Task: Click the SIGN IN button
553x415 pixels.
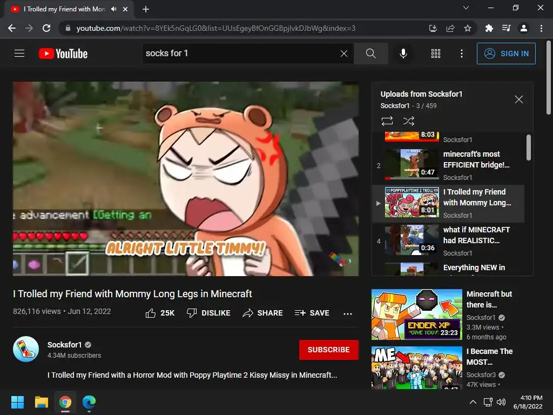Action: point(506,53)
